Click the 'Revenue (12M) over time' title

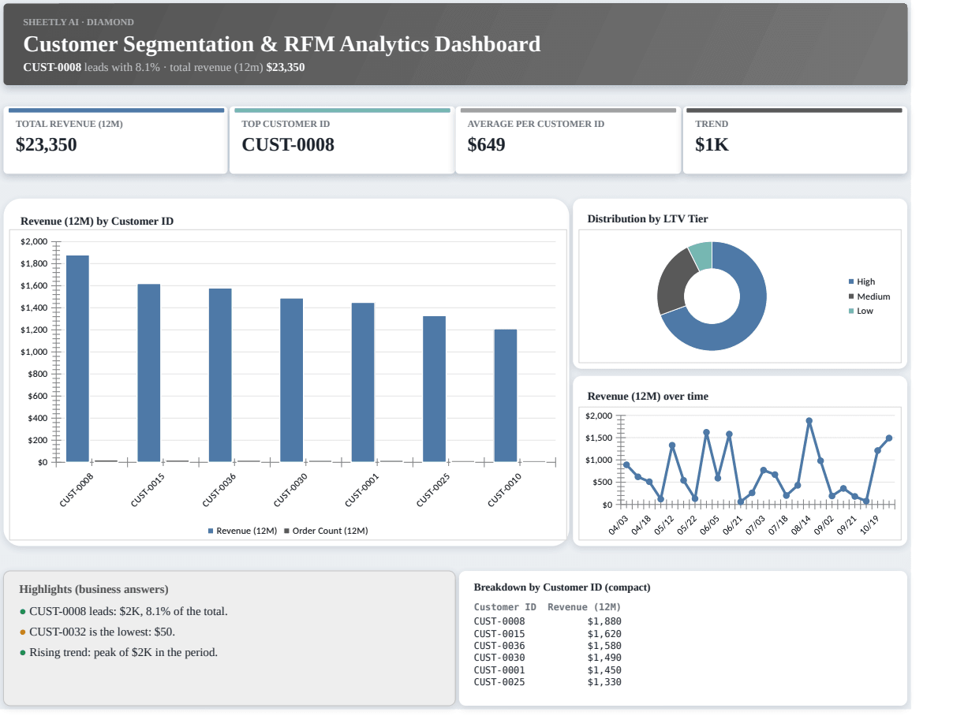648,397
